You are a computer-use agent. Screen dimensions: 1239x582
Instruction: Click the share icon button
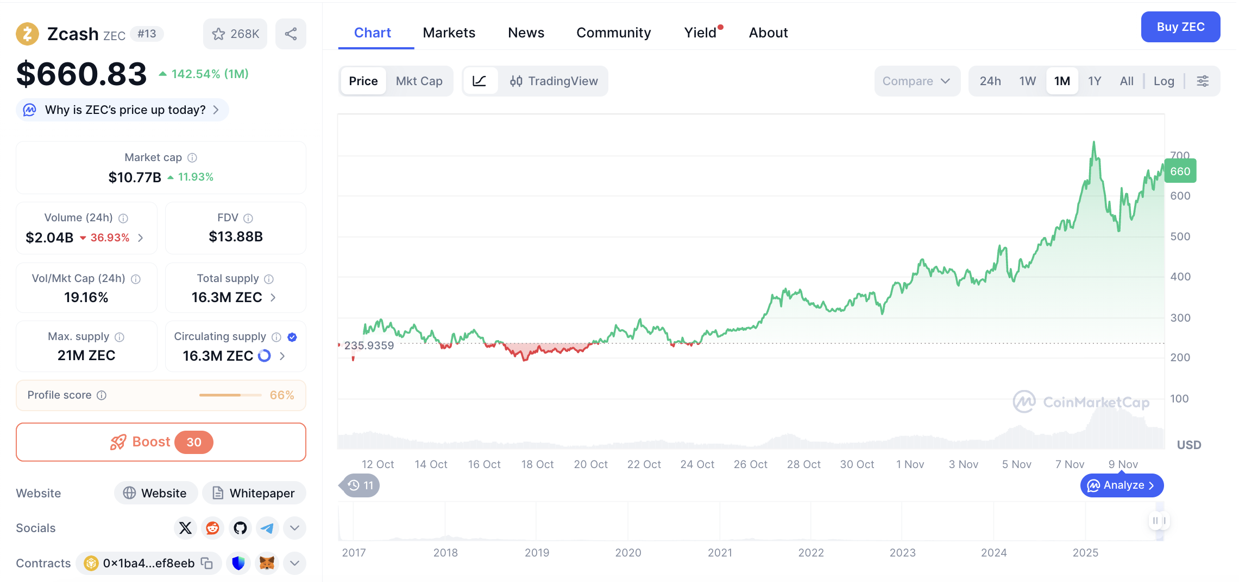291,34
